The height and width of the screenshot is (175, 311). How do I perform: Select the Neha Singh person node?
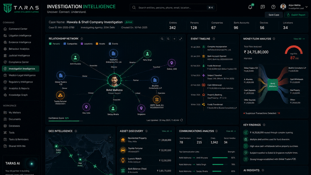[x=148, y=54]
